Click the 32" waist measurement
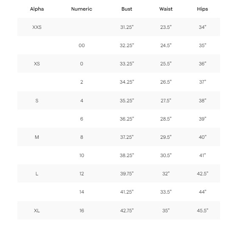This screenshot has width=237, height=225. pyautogui.click(x=166, y=174)
